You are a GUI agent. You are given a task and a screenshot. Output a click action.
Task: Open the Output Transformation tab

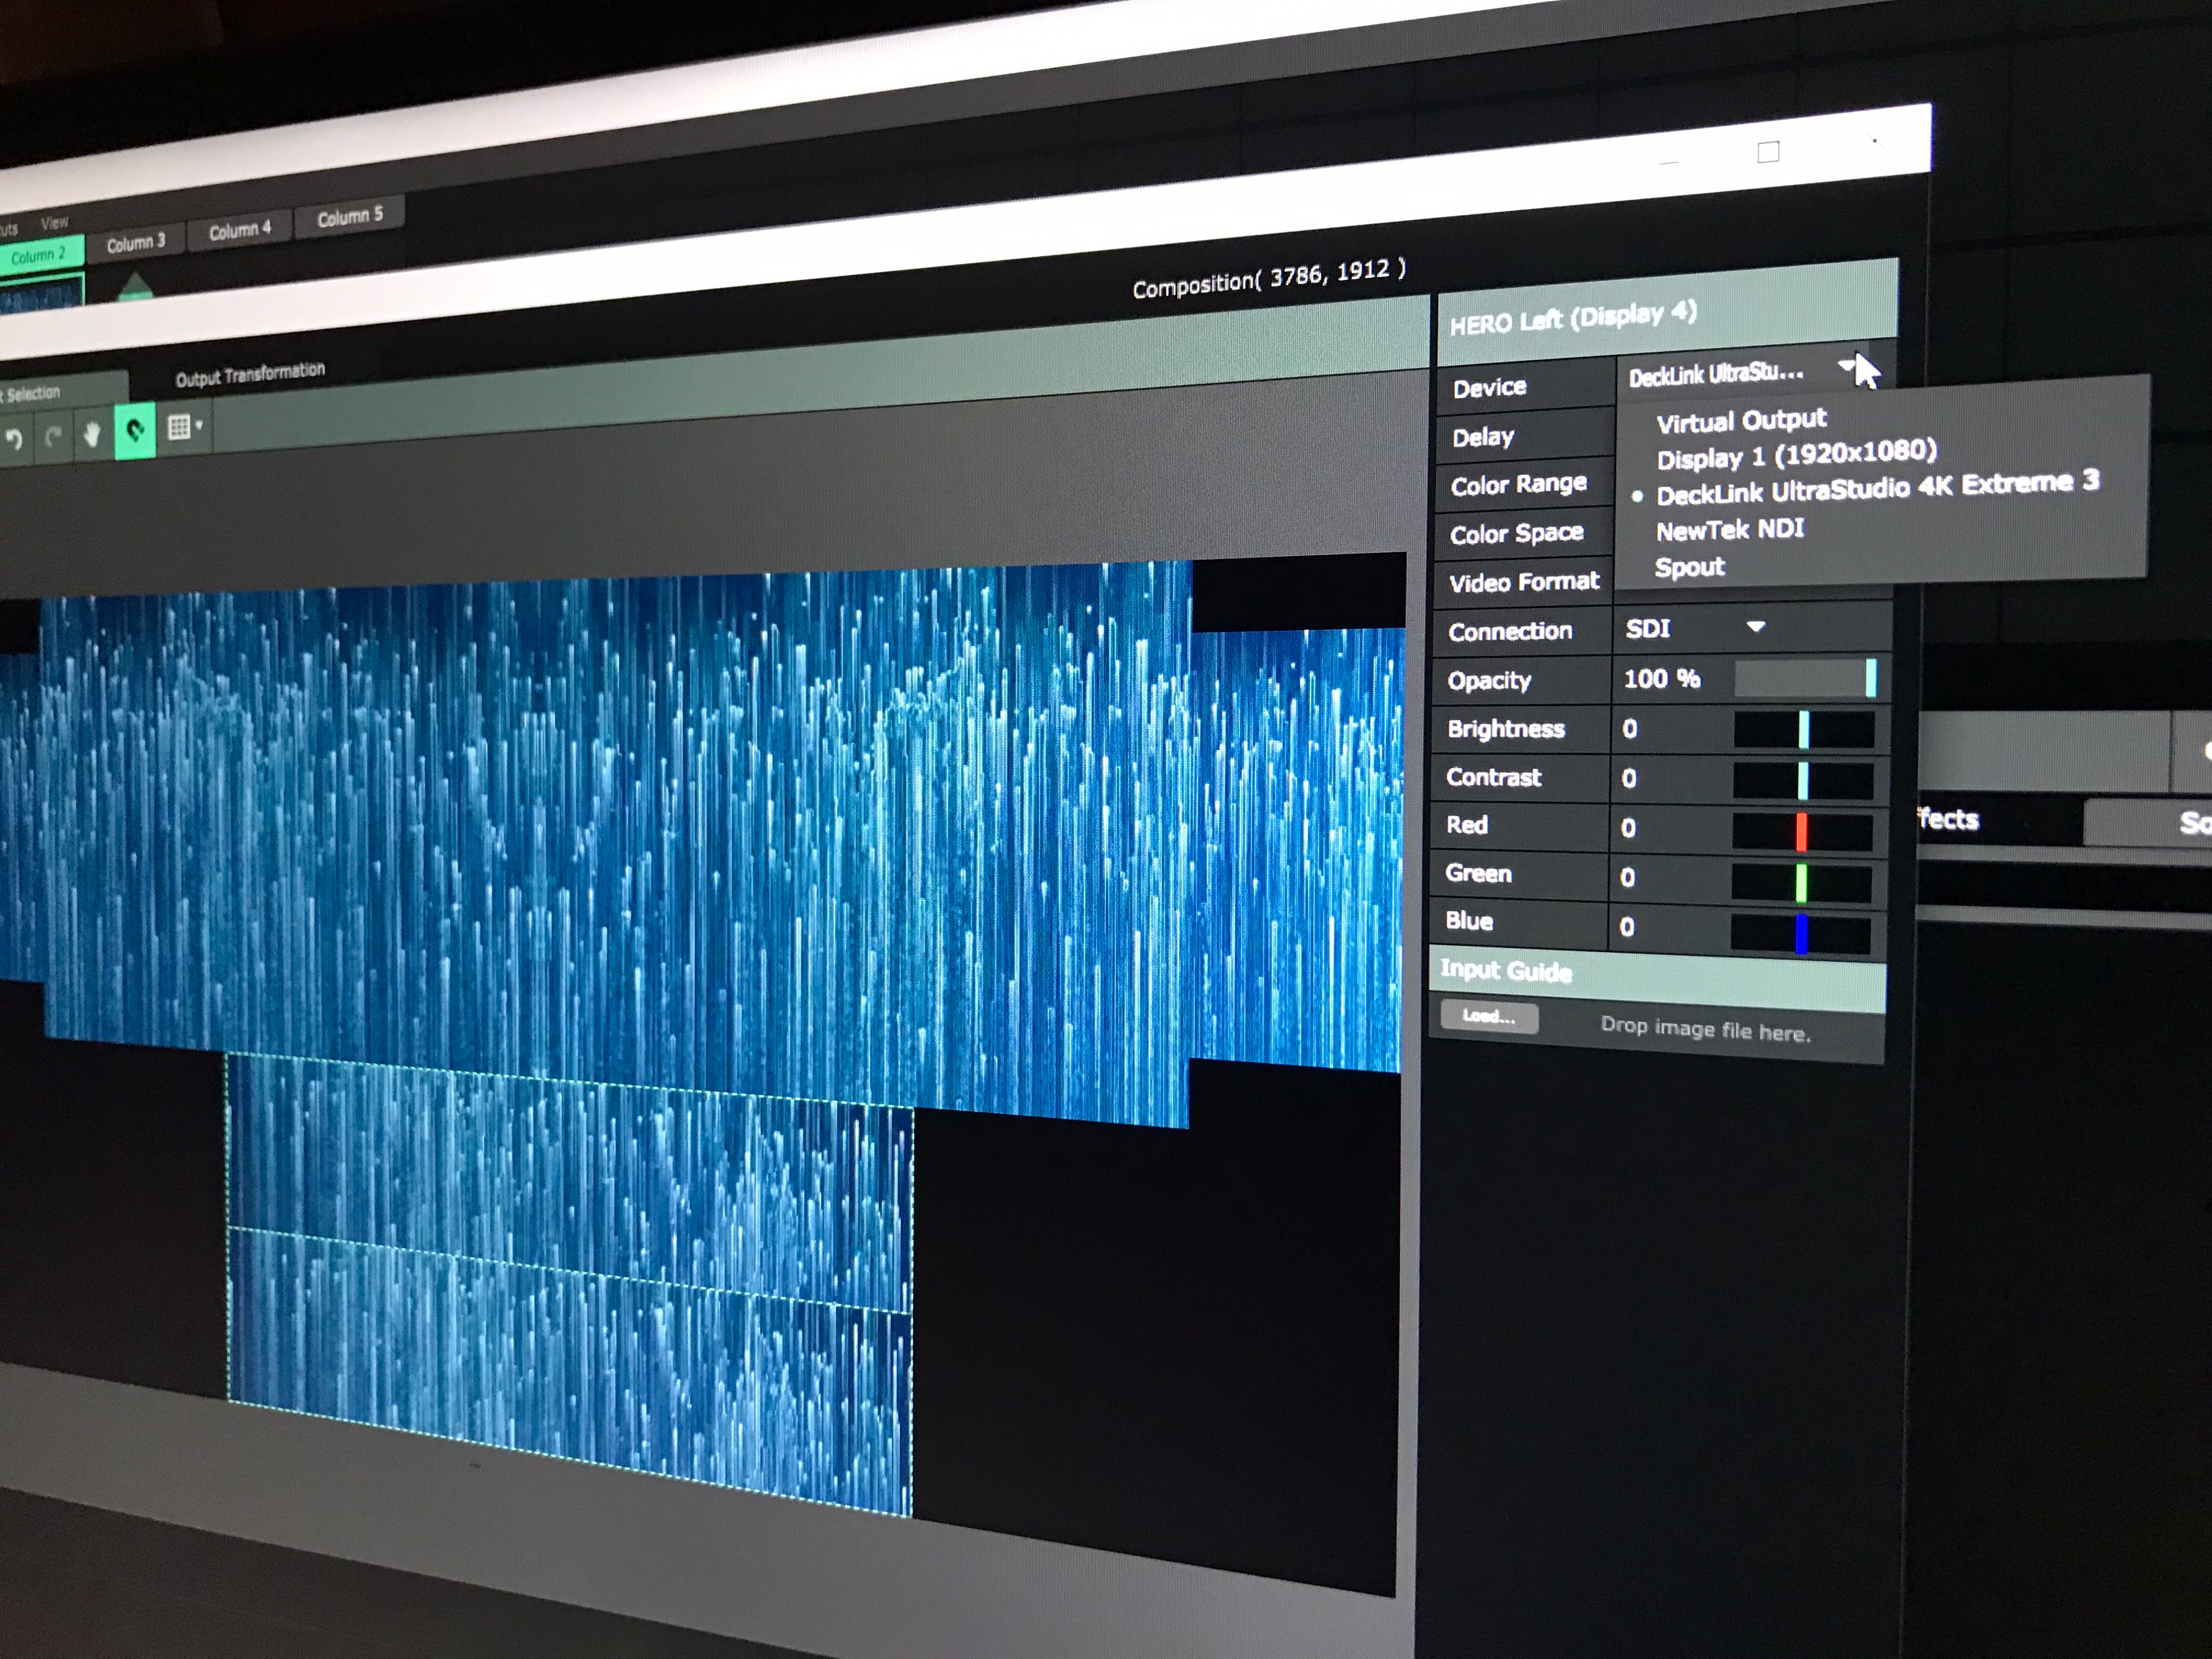coord(250,374)
